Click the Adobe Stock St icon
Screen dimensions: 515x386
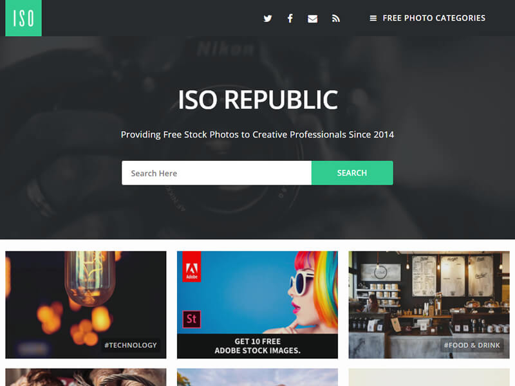(x=191, y=319)
